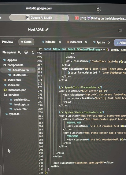
Task: Click the NEURAL NET text on line 283
Action: click(x=74, y=122)
